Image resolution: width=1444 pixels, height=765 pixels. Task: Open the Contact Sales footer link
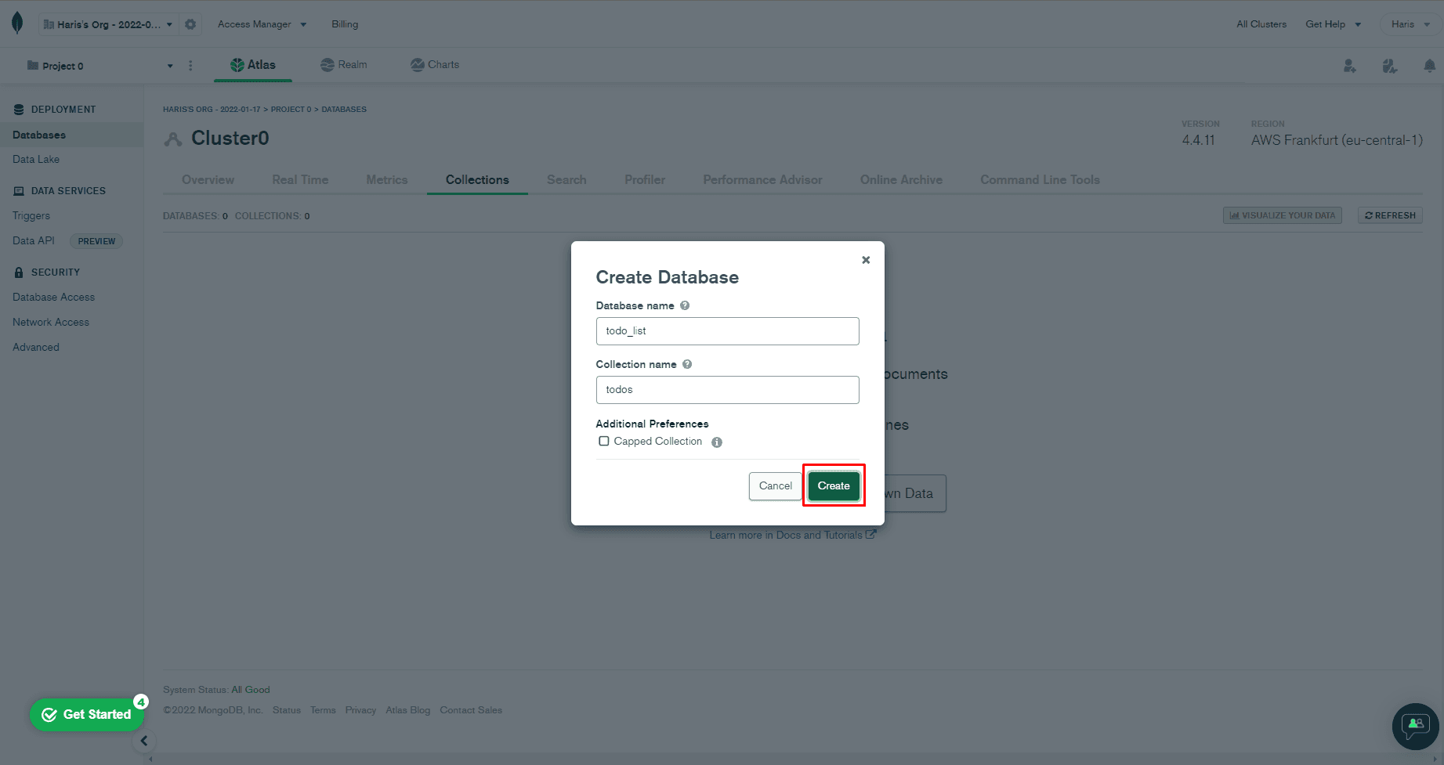pos(471,710)
